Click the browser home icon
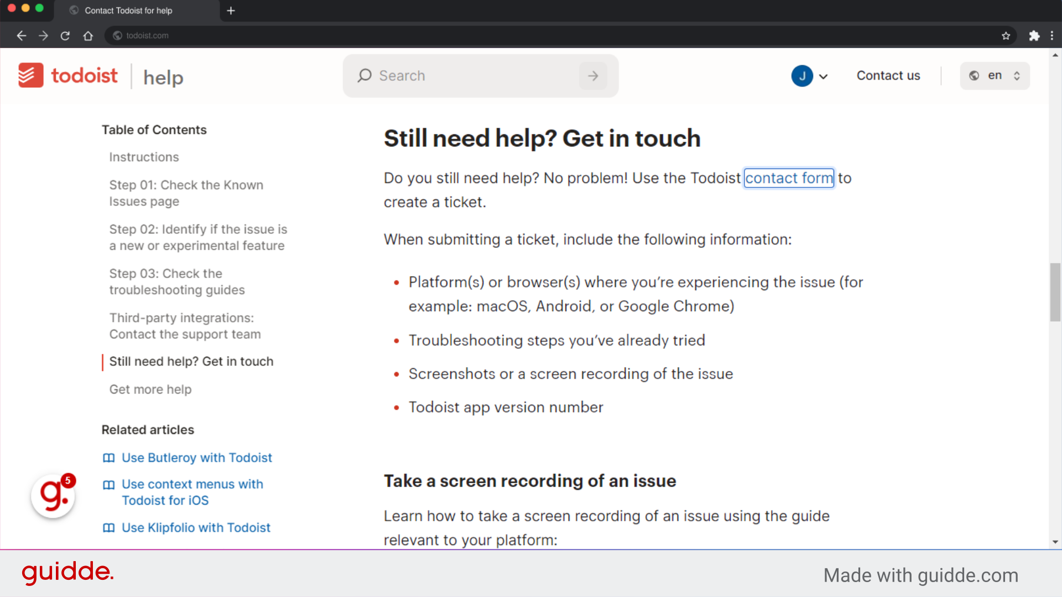The width and height of the screenshot is (1062, 597). click(88, 35)
